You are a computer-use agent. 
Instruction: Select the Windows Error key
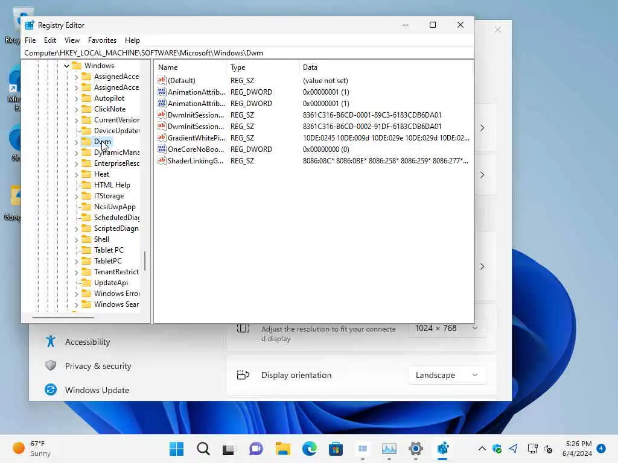pyautogui.click(x=116, y=294)
